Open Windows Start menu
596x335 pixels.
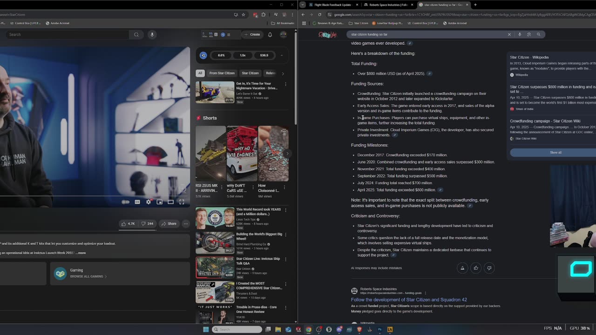point(205,329)
